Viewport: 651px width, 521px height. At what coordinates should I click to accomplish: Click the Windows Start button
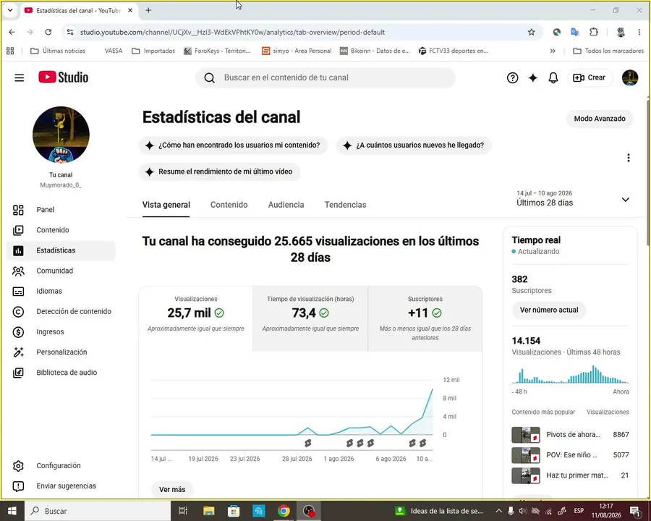click(12, 511)
